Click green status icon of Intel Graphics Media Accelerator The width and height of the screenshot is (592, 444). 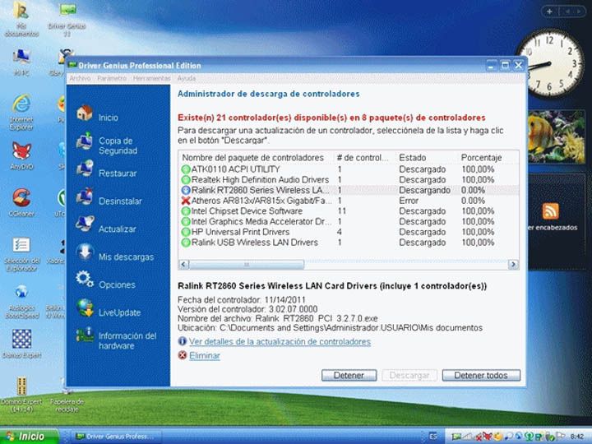click(186, 222)
